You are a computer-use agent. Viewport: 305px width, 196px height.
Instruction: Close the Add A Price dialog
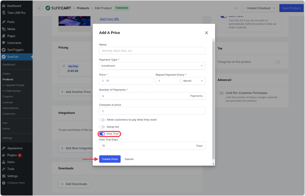click(x=206, y=33)
